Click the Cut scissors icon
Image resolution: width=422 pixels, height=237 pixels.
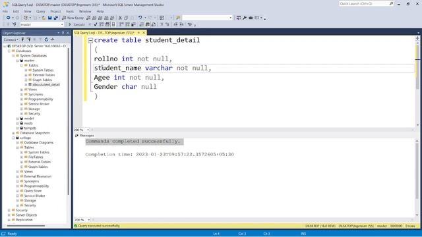click(120, 18)
